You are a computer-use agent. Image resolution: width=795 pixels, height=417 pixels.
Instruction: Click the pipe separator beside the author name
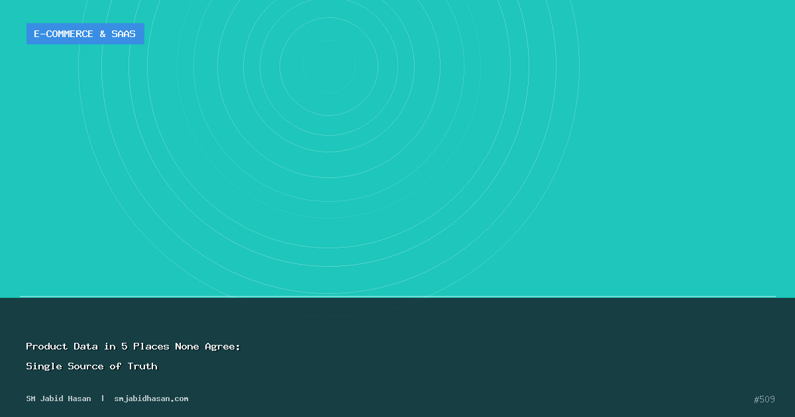[x=103, y=398]
